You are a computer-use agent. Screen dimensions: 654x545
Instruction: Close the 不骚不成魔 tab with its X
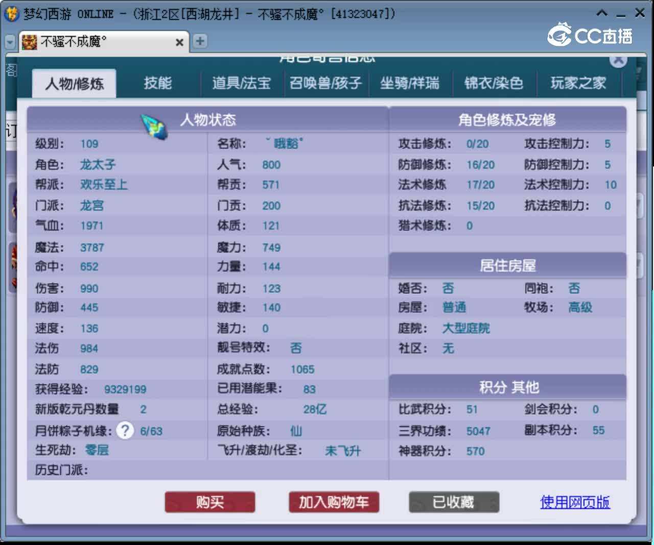tap(179, 42)
